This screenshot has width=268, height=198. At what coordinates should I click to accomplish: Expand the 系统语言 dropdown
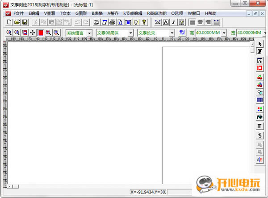89,33
